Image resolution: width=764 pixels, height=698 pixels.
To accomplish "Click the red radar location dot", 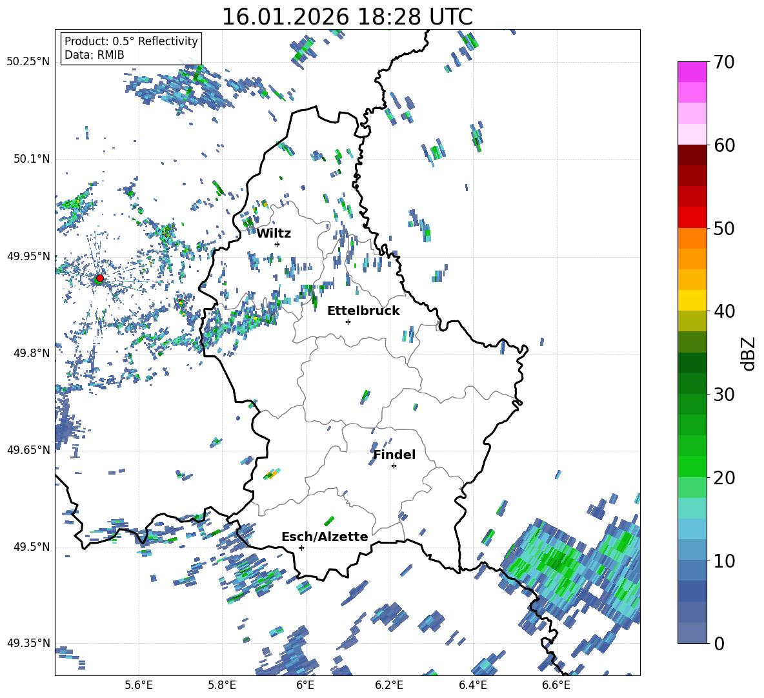I will coord(100,278).
